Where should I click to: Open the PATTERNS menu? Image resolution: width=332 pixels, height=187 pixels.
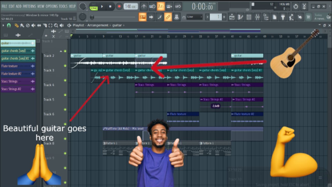click(x=29, y=6)
